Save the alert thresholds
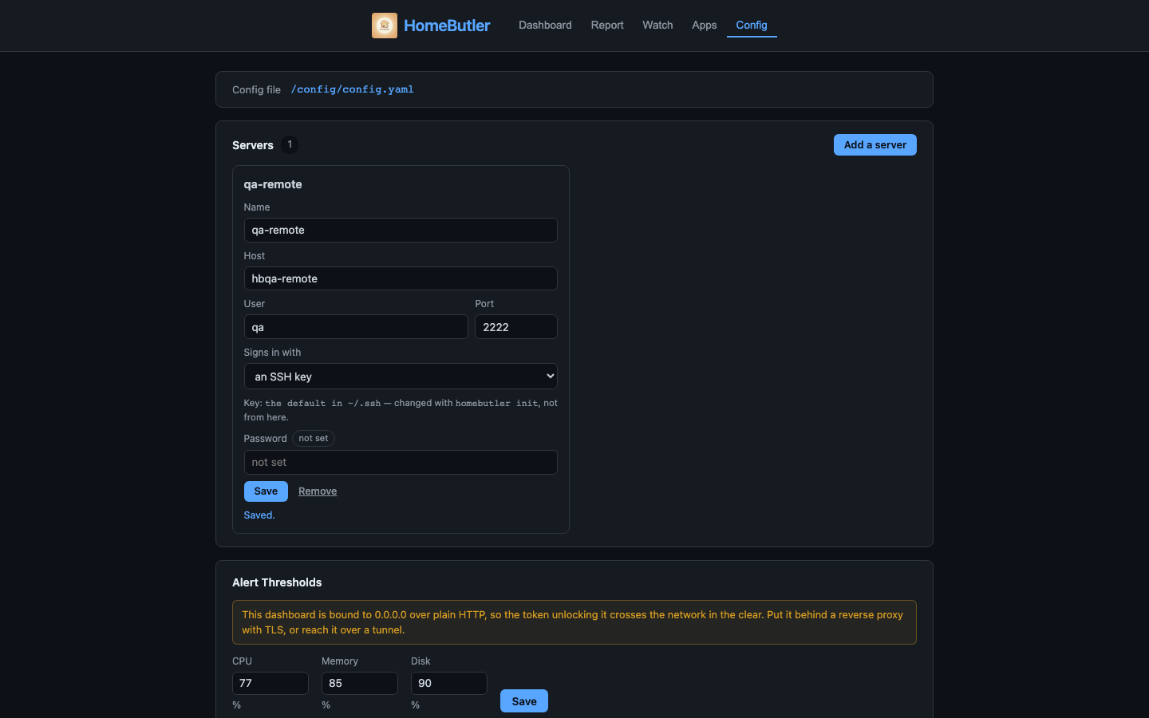This screenshot has height=718, width=1149. (524, 701)
